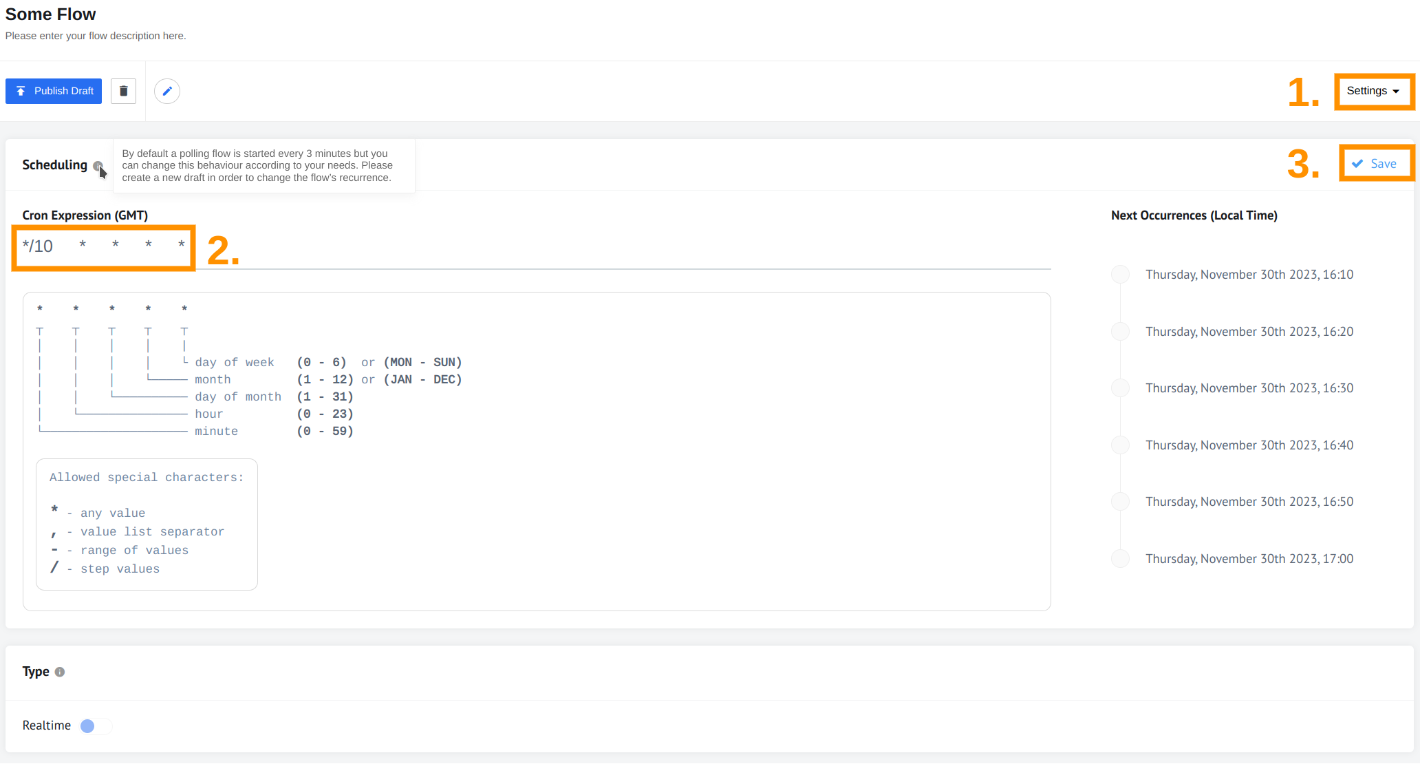The image size is (1420, 764).
Task: Click the edit pencil icon
Action: click(166, 92)
